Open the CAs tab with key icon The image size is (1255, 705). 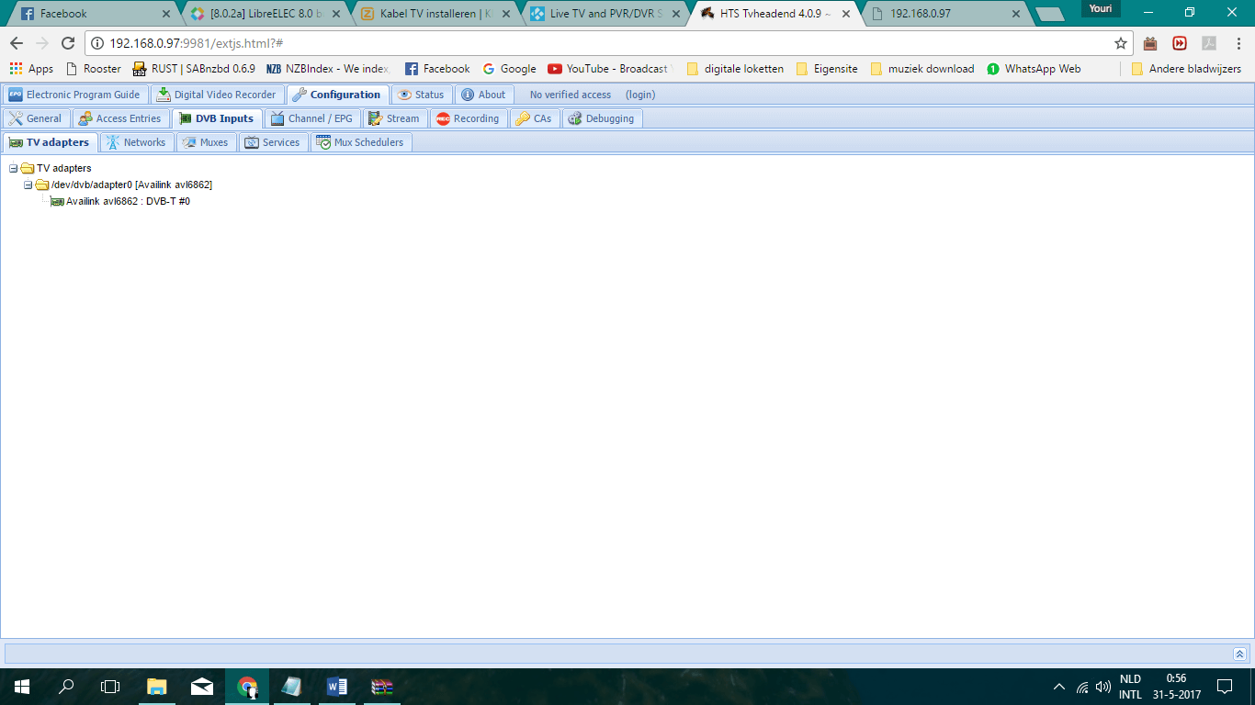534,118
